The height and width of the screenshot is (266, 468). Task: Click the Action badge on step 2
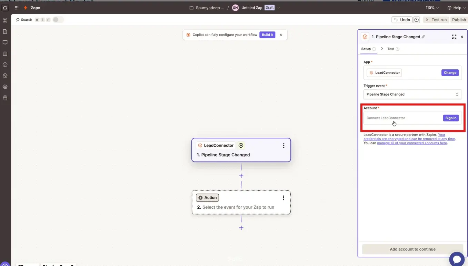point(207,198)
